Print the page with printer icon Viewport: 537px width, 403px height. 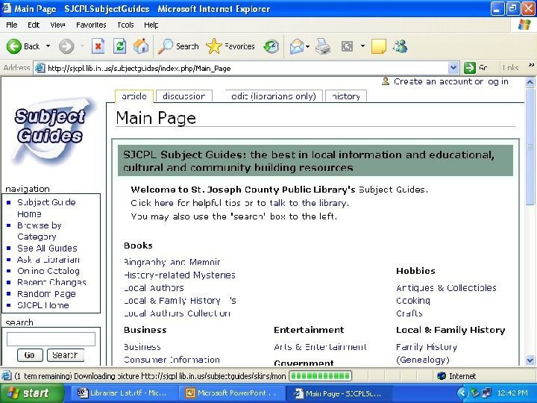323,46
